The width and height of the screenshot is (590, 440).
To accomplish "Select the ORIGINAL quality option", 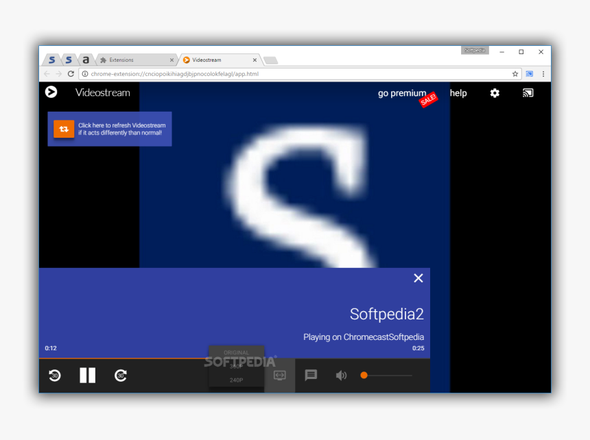I will [236, 352].
